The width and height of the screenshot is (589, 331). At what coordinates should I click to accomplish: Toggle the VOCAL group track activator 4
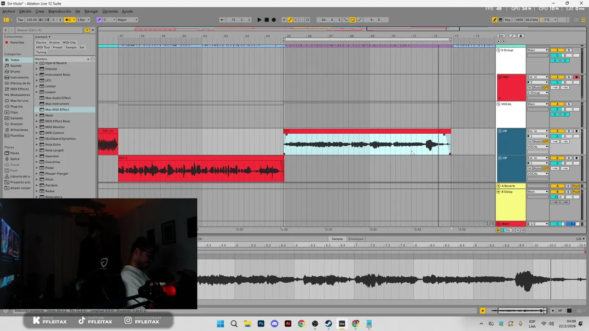(x=557, y=104)
